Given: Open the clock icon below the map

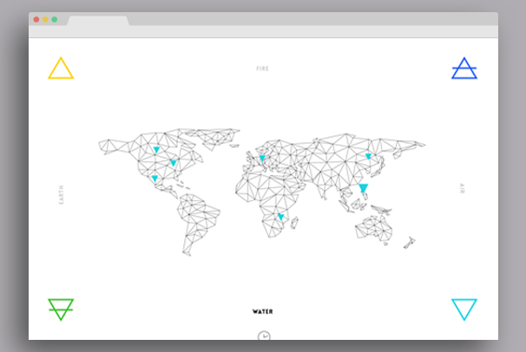Looking at the screenshot, I should click(264, 336).
